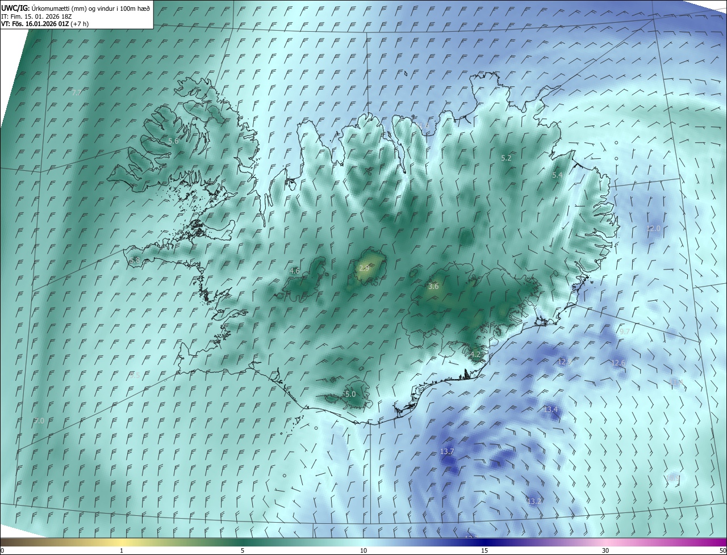Click the 7.7 value label on the map

[x=77, y=92]
